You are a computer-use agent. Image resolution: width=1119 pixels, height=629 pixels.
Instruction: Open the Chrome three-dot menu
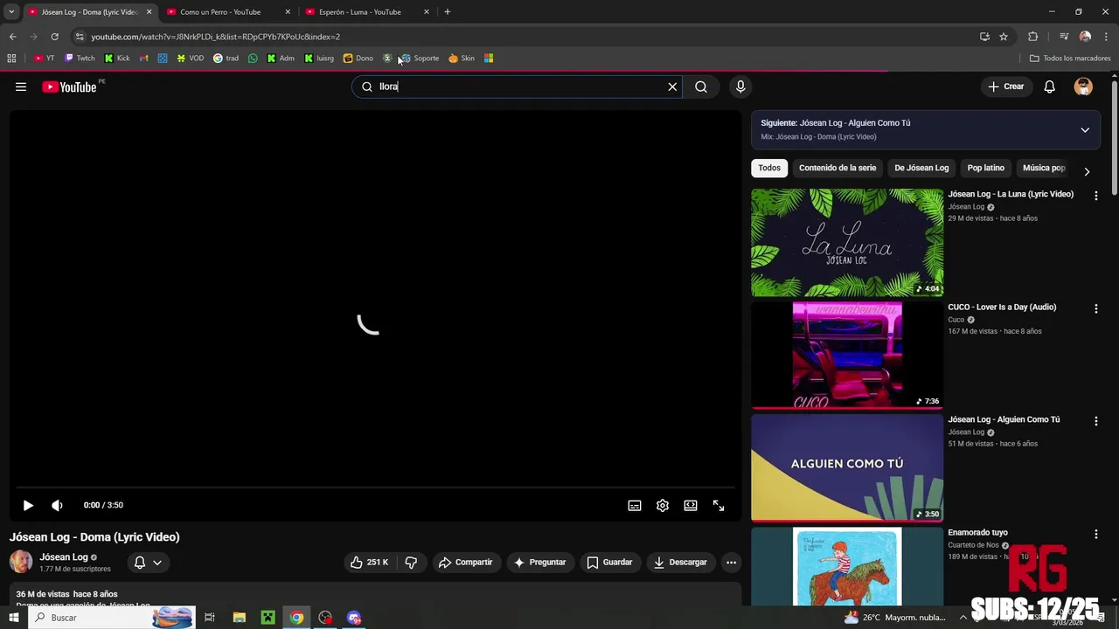point(1107,37)
